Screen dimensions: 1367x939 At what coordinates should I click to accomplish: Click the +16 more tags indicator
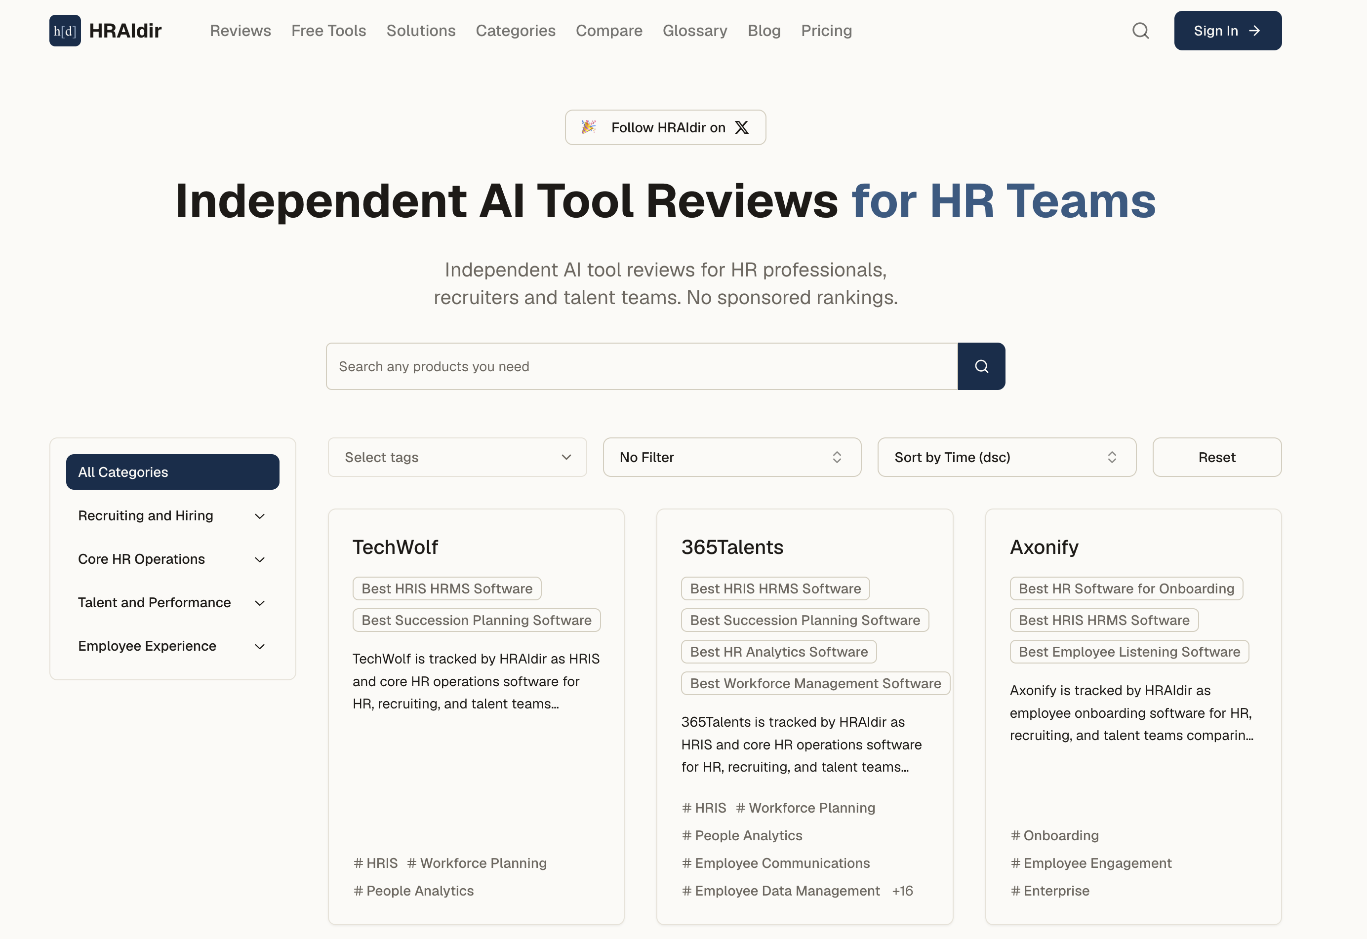point(902,891)
